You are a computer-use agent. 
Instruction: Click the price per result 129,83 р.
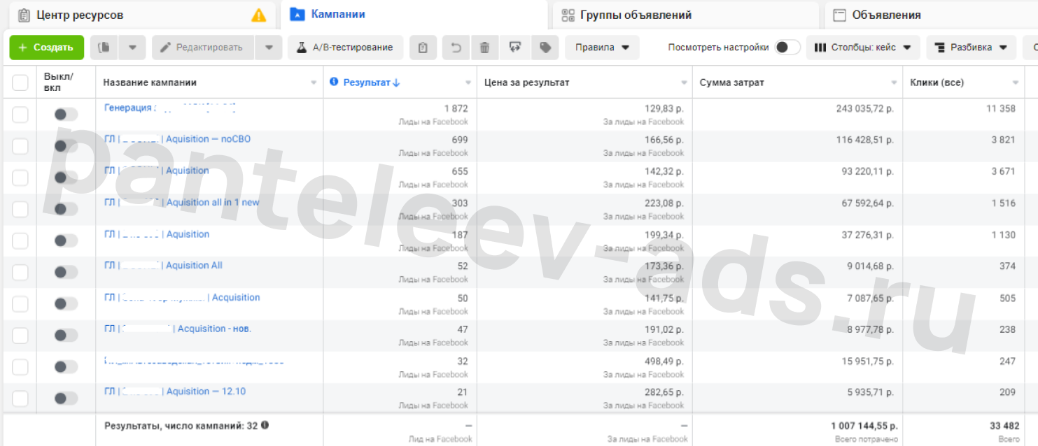tap(664, 108)
